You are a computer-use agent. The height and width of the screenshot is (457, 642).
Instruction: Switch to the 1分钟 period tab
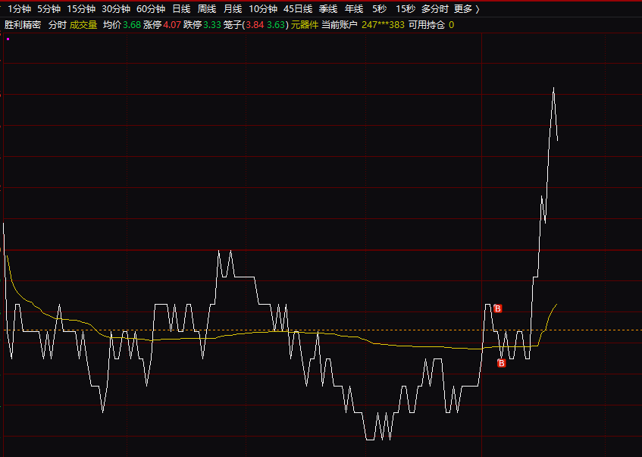(x=19, y=8)
